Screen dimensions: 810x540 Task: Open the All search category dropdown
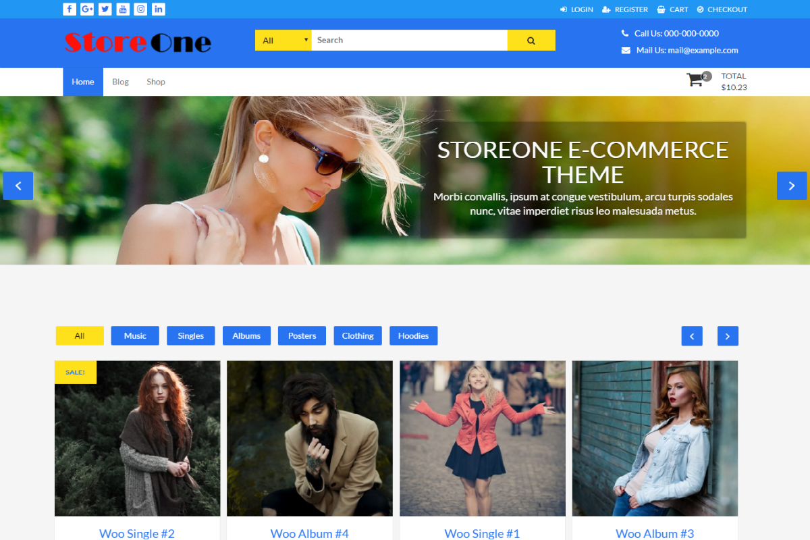283,40
